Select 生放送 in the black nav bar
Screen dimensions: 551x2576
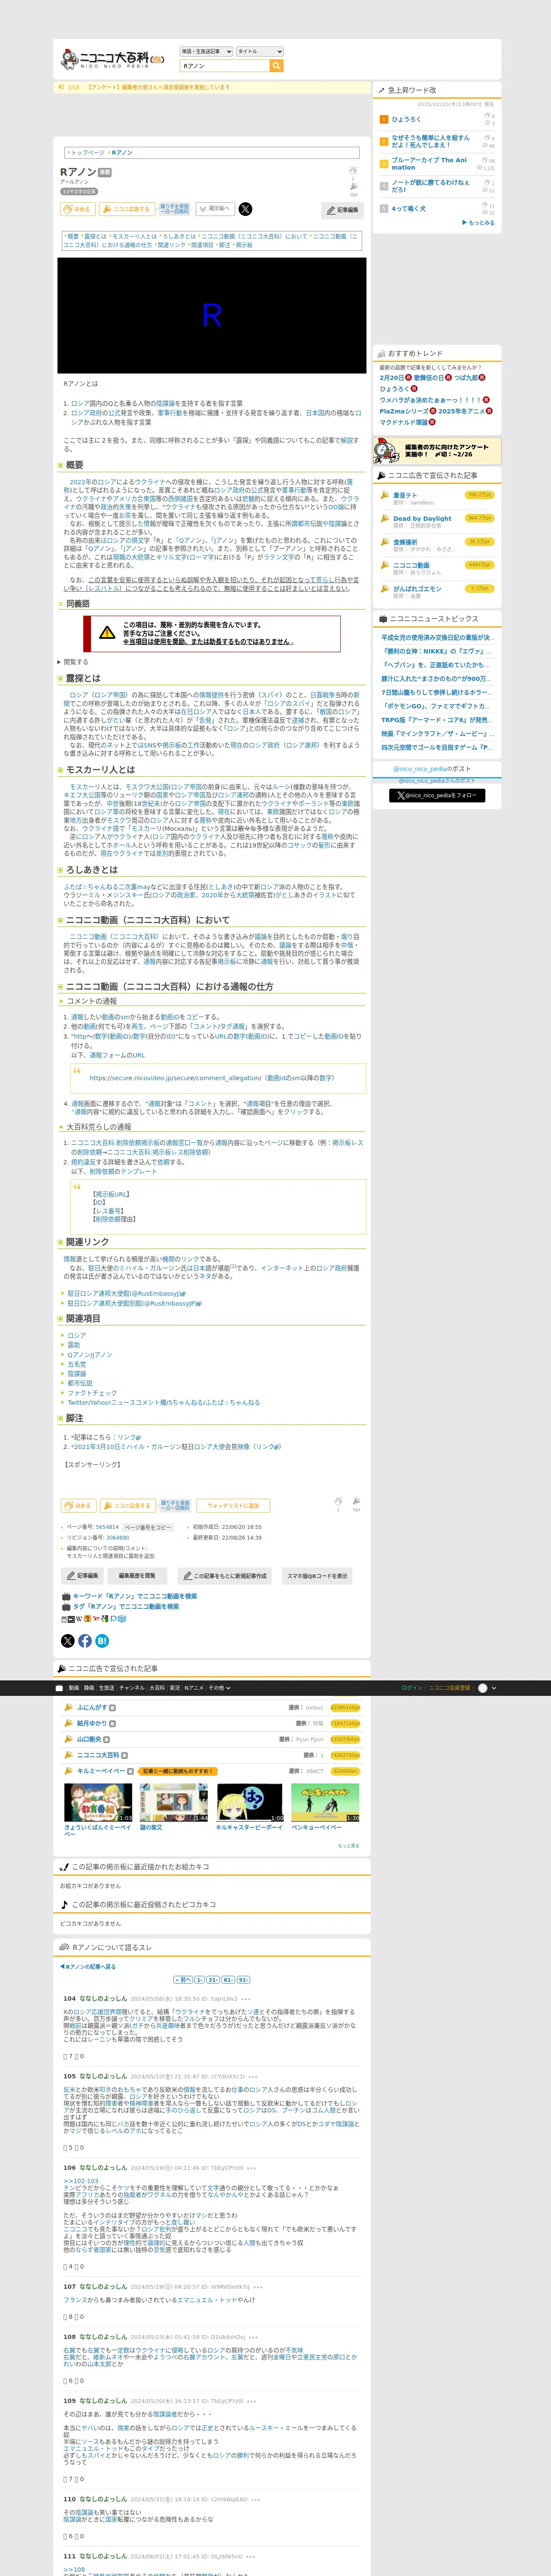(x=107, y=1688)
